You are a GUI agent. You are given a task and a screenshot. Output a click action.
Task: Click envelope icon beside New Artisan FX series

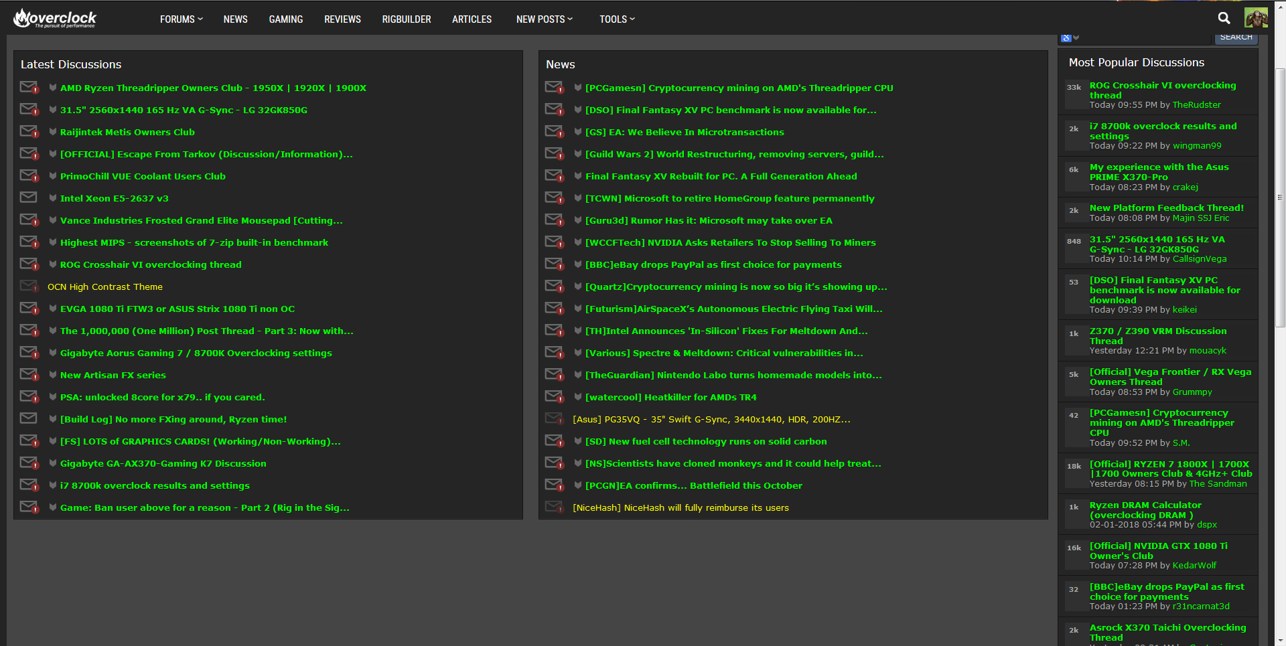29,374
